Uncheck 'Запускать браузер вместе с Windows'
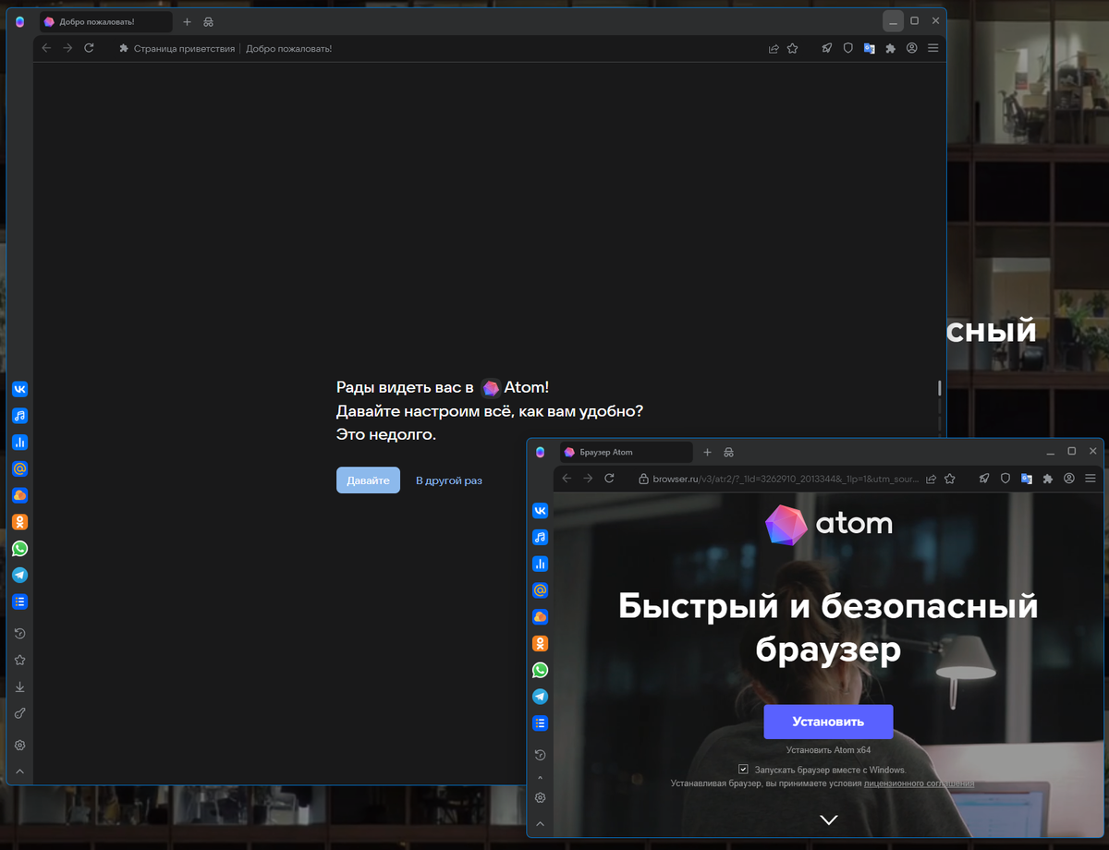This screenshot has height=850, width=1109. 743,769
